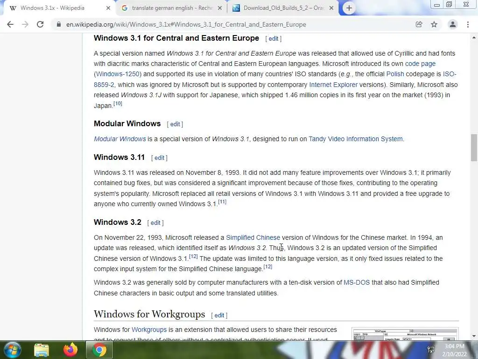
Task: Edit the Central and Eastern Europe section
Action: click(x=274, y=39)
